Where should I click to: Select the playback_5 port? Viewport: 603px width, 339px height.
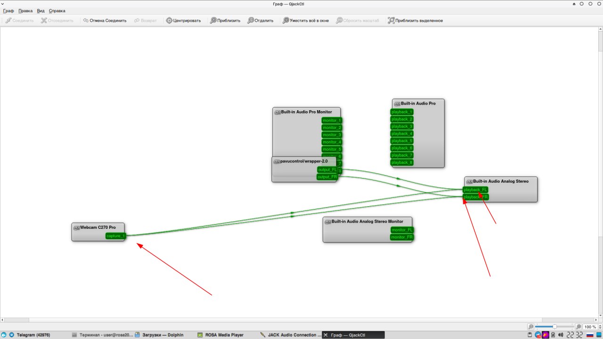(x=402, y=141)
